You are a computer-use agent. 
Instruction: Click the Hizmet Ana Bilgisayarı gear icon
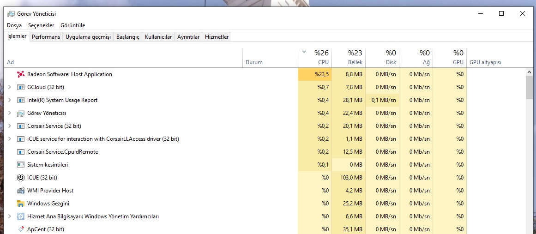coord(20,216)
